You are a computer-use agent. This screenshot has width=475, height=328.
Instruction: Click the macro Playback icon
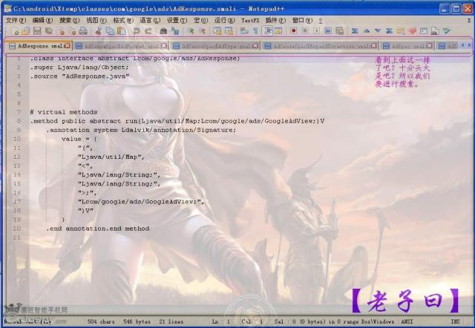[x=317, y=31]
